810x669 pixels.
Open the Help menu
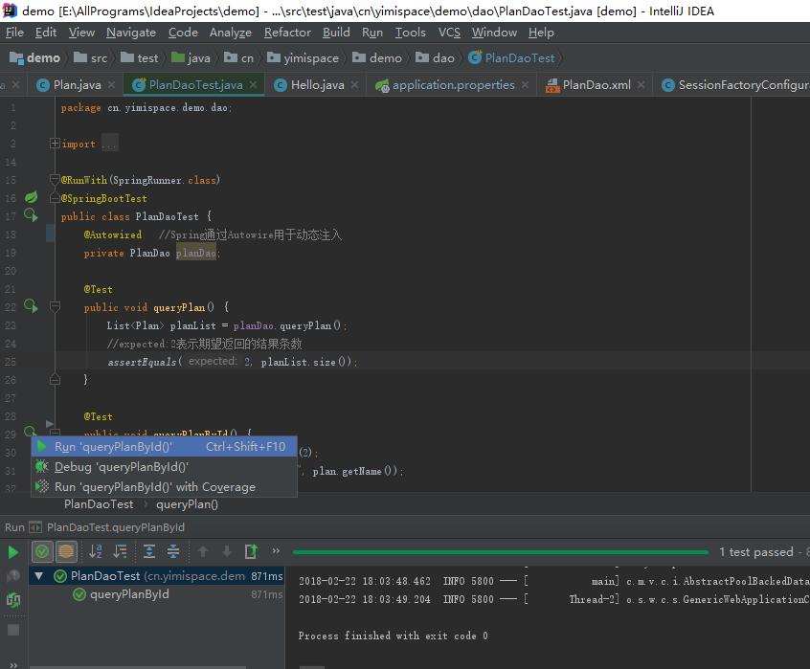pos(541,33)
